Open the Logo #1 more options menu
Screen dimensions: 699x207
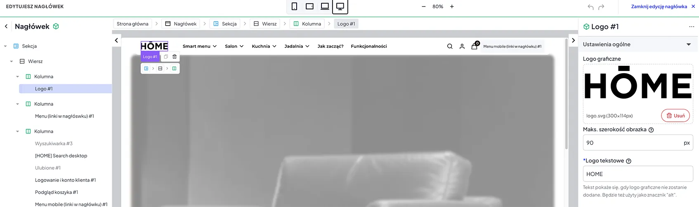click(x=692, y=27)
